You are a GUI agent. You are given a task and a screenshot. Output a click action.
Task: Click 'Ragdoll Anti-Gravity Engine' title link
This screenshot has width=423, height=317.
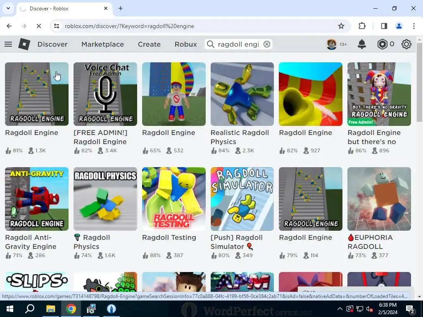(x=31, y=242)
